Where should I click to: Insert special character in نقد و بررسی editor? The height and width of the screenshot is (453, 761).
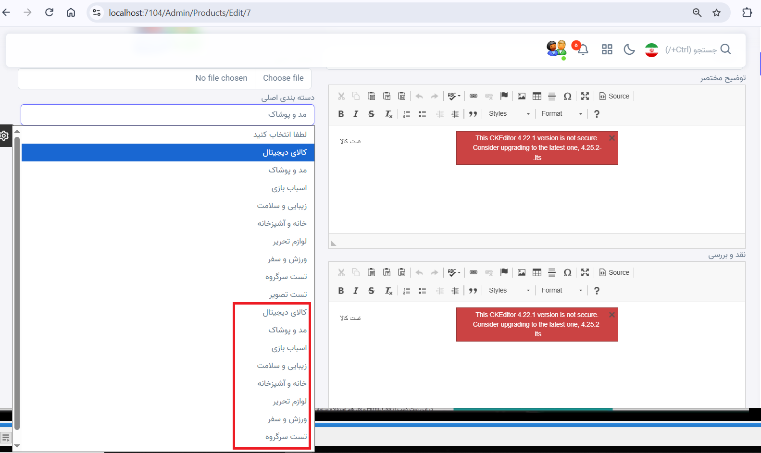tap(567, 272)
